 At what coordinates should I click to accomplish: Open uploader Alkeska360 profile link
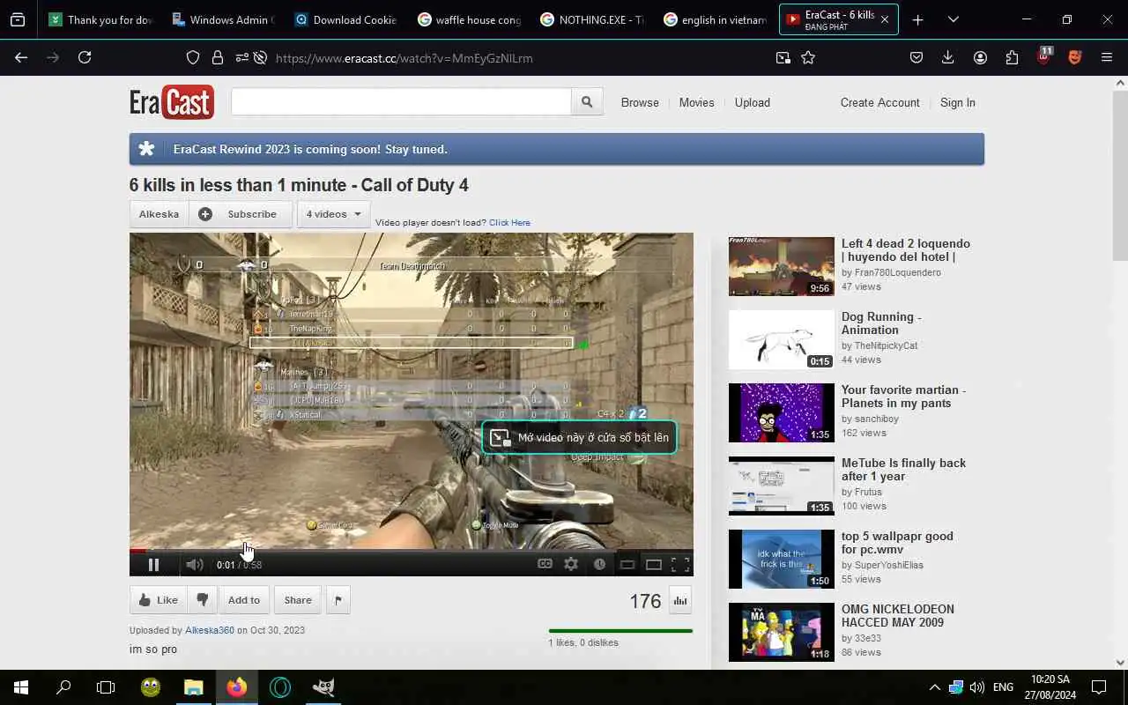pos(210,630)
